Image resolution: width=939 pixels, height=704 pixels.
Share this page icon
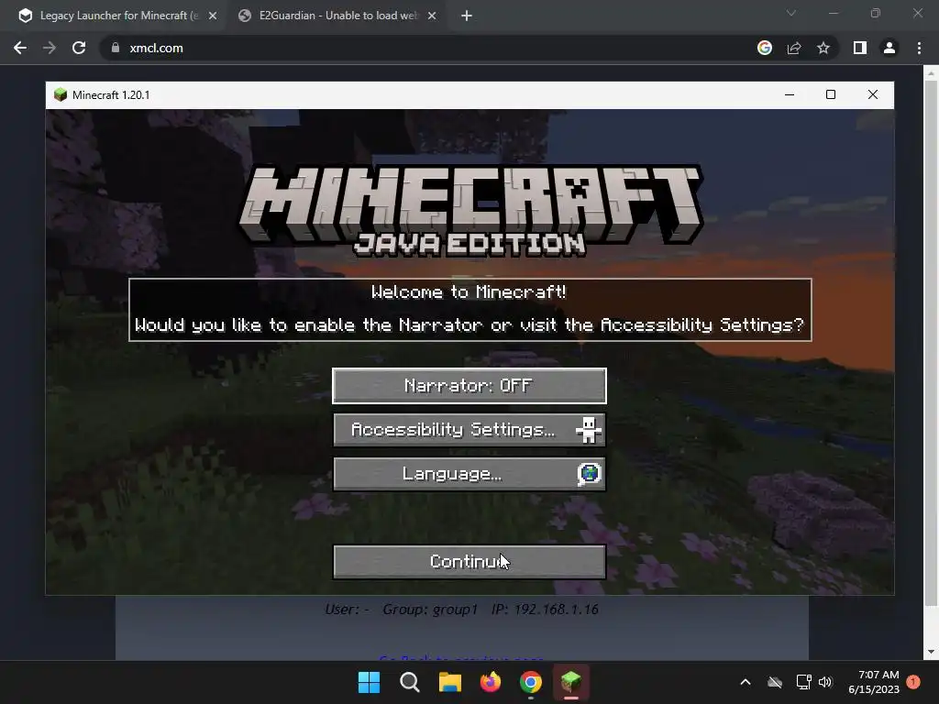[794, 48]
